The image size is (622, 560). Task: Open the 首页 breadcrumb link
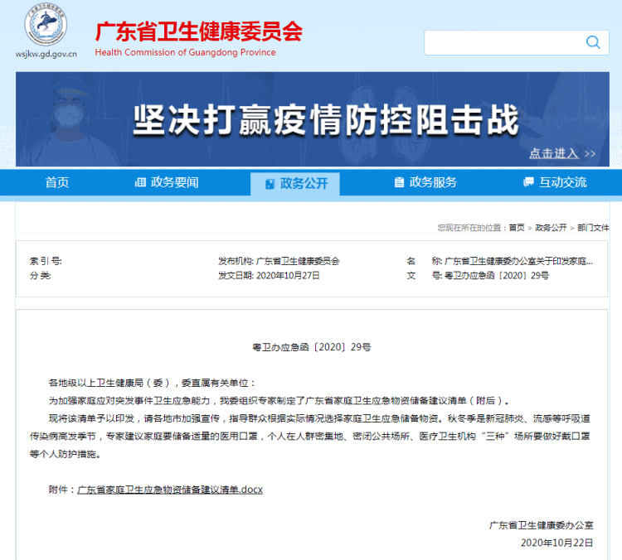coord(517,227)
